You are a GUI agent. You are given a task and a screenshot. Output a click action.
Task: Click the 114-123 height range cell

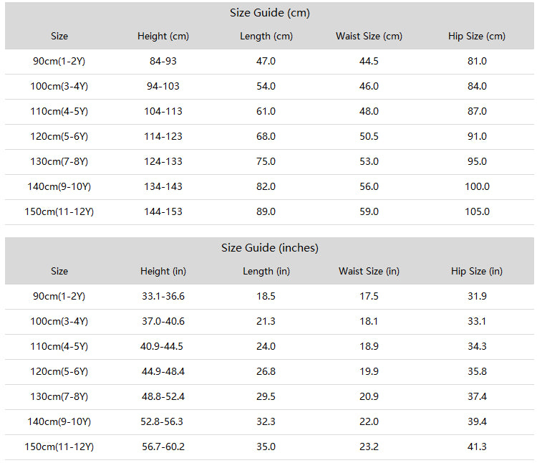(163, 136)
